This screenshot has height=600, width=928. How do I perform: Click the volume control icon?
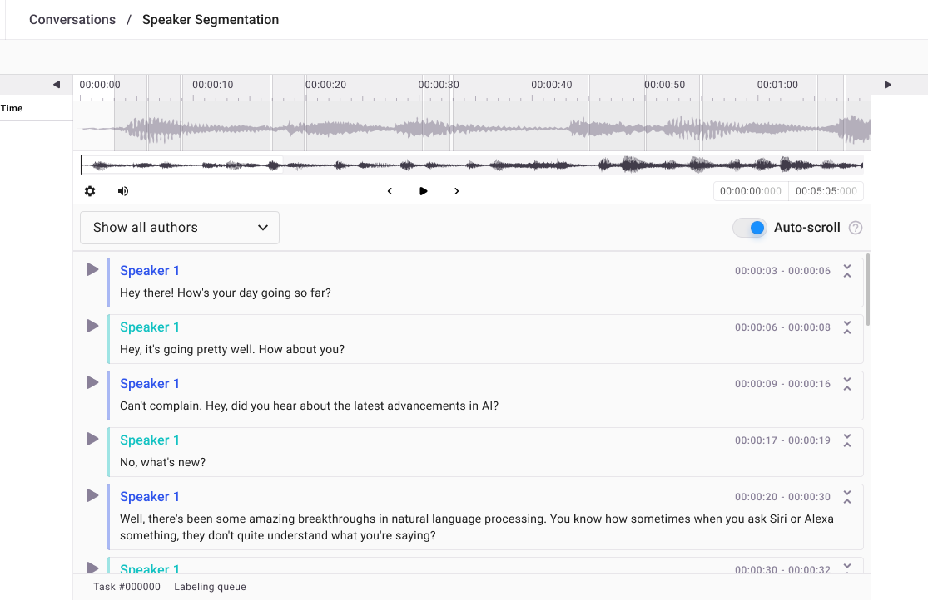[122, 190]
